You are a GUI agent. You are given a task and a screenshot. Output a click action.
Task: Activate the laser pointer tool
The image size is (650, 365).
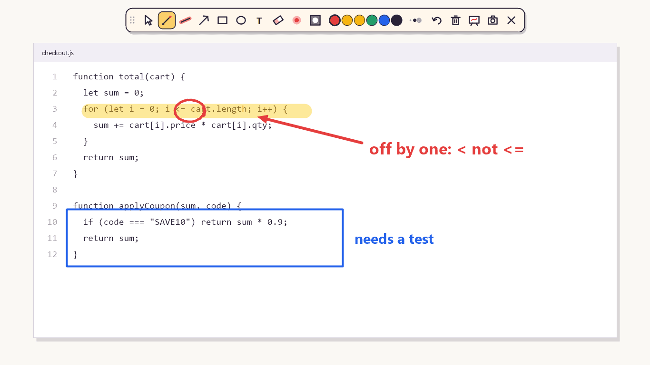[x=297, y=20]
